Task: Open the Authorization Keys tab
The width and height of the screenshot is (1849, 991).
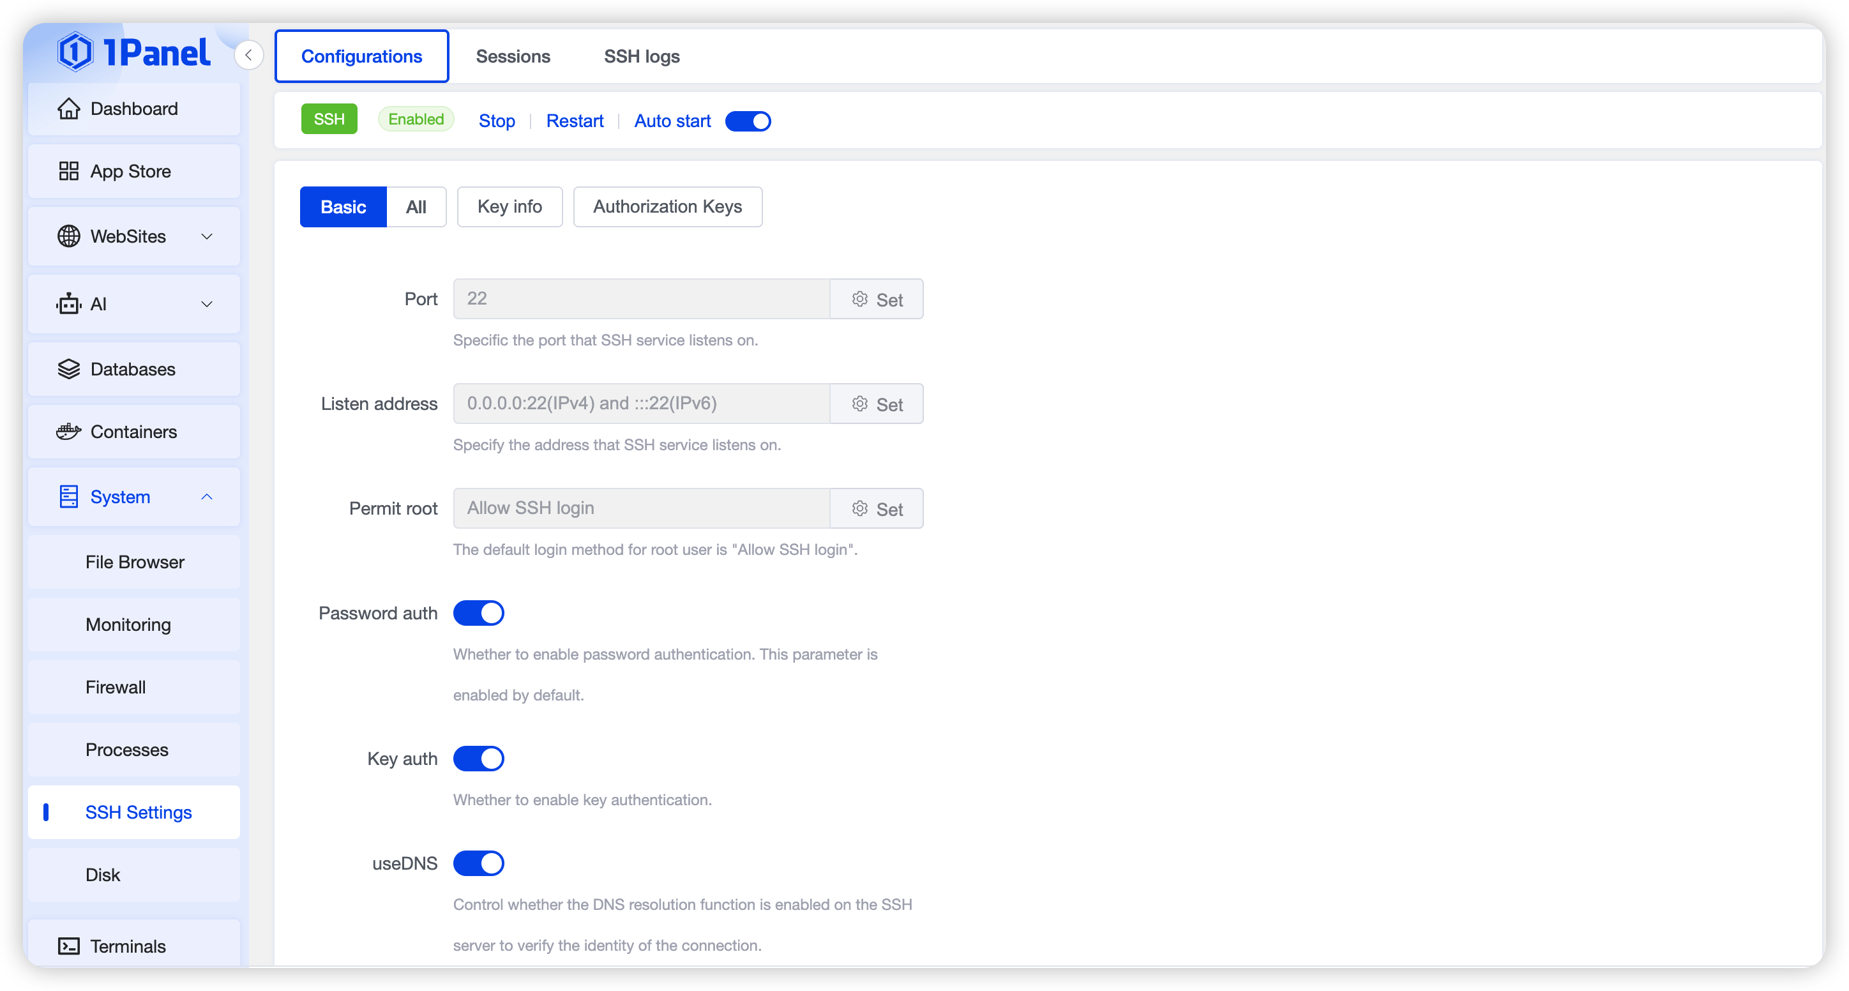Action: pyautogui.click(x=667, y=208)
